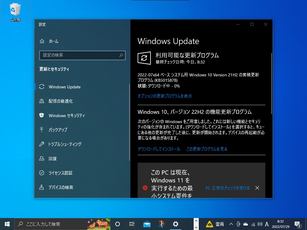Open トラブルシューティング settings
Viewport: 307px width, 230px height.
pyautogui.click(x=65, y=144)
